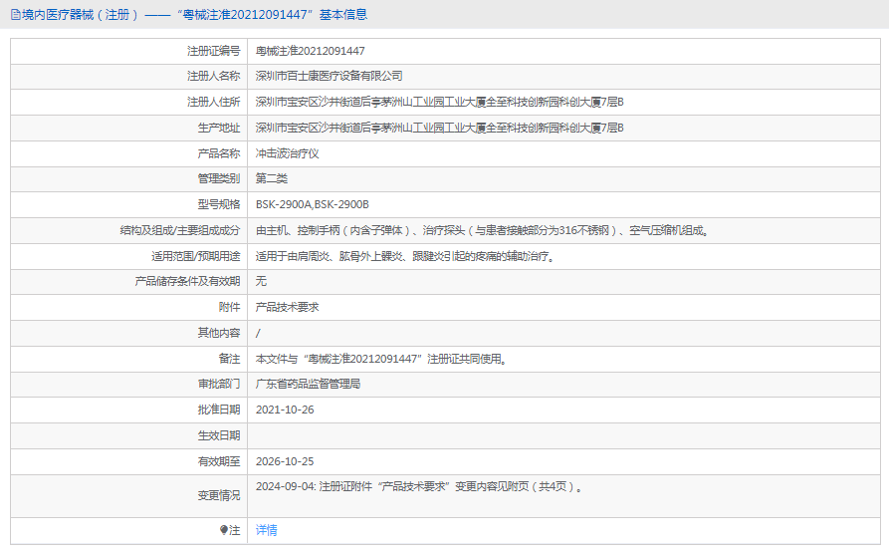889x551 pixels.
Task: Click the 2024-09-04 change record text
Action: click(x=419, y=487)
